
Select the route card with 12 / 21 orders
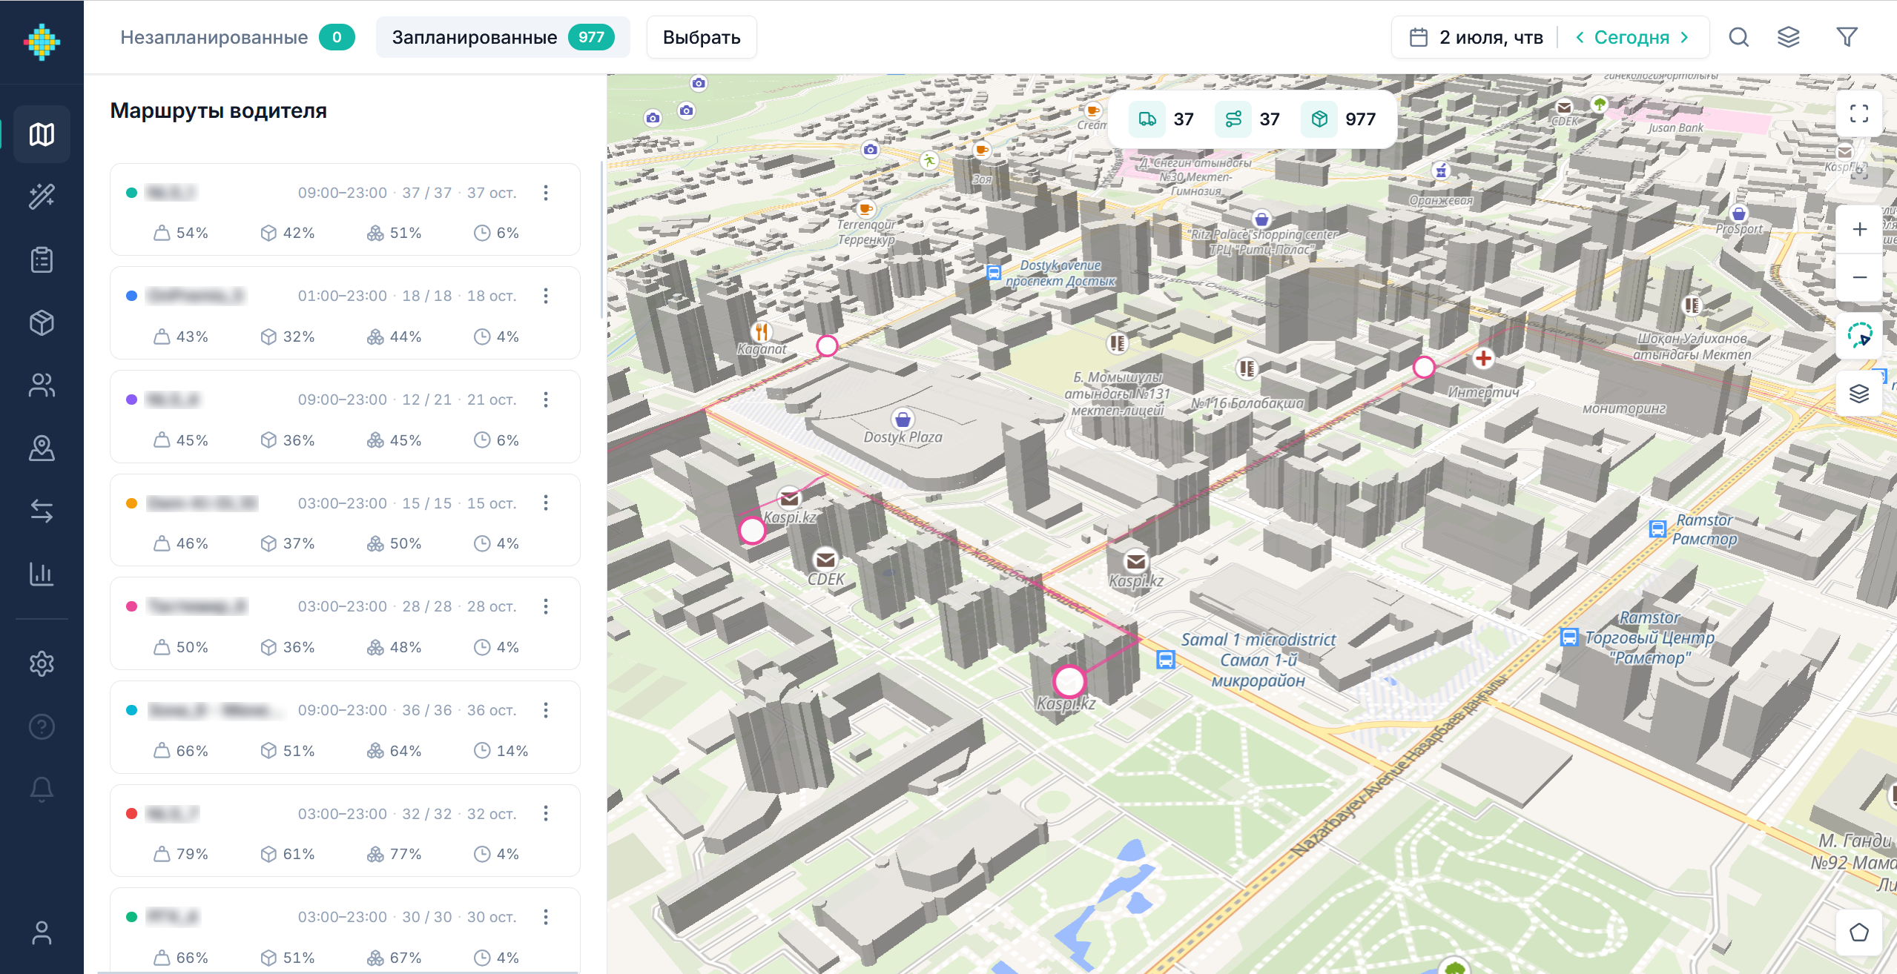coord(345,417)
